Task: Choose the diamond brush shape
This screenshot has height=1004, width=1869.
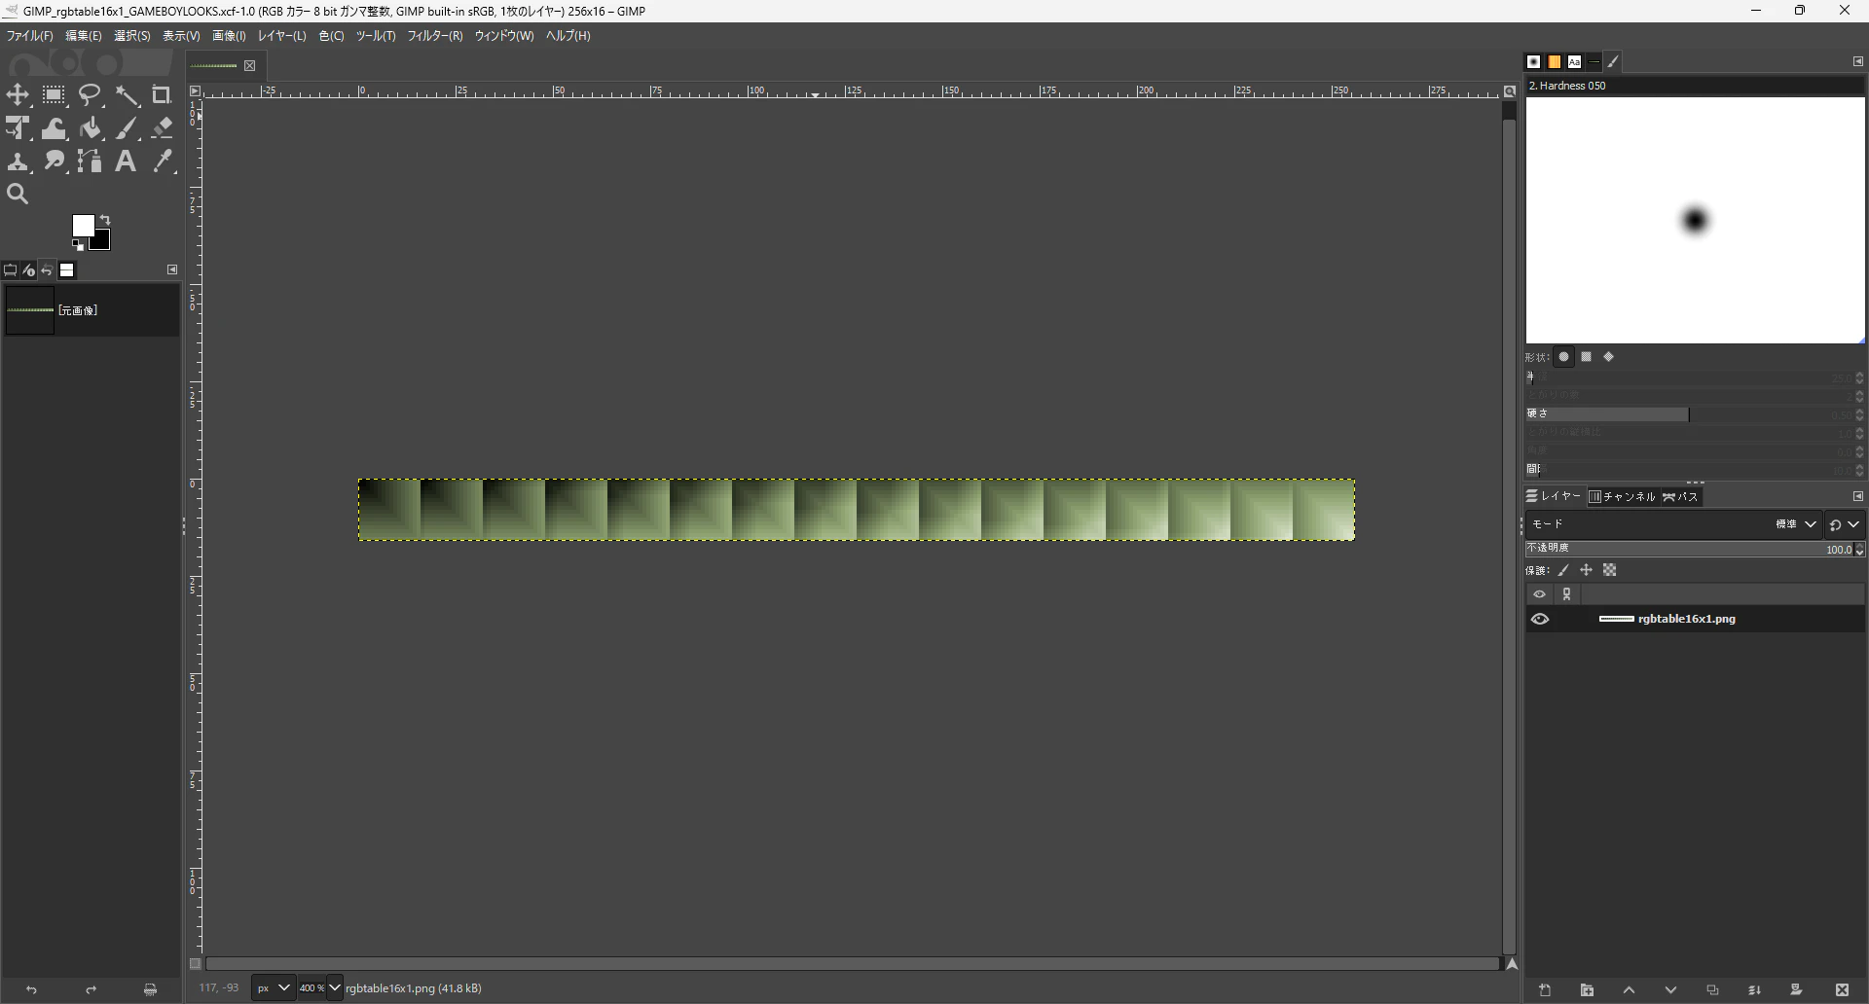Action: [x=1609, y=357]
